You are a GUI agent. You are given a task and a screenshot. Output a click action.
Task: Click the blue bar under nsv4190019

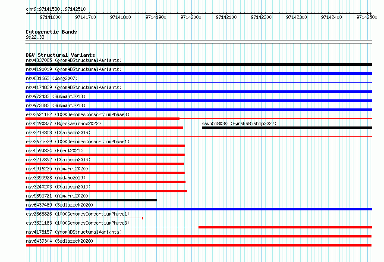coord(198,74)
